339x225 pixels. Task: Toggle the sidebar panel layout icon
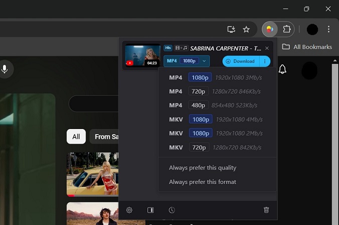(150, 210)
